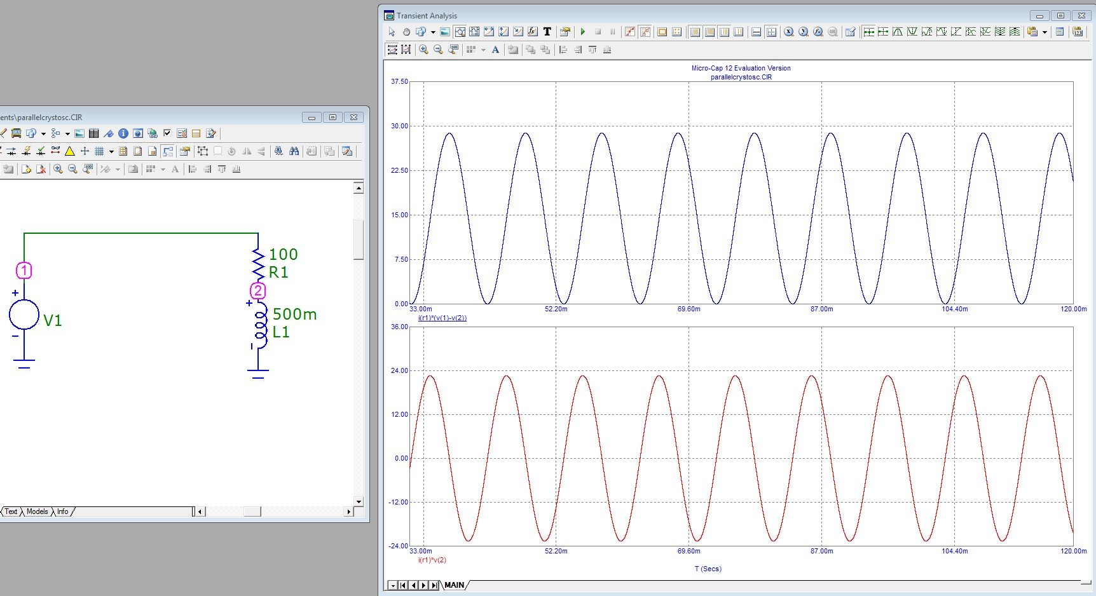Stop the running simulation
Screen dimensions: 1096x596
pos(598,32)
